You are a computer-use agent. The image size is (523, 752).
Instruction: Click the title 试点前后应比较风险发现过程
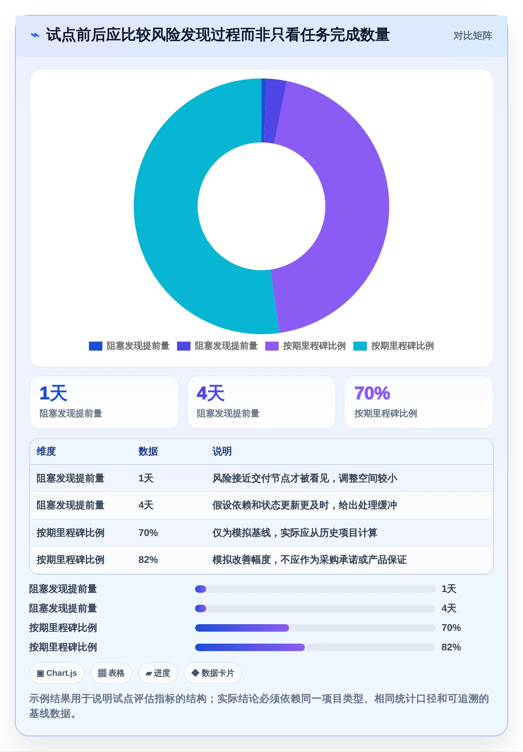(x=217, y=35)
